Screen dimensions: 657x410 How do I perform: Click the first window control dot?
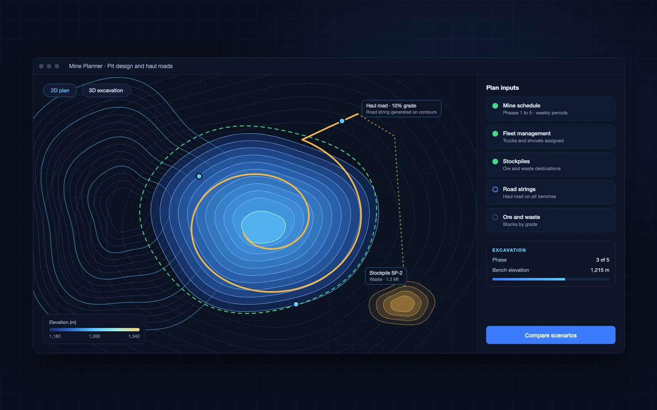[x=41, y=66]
